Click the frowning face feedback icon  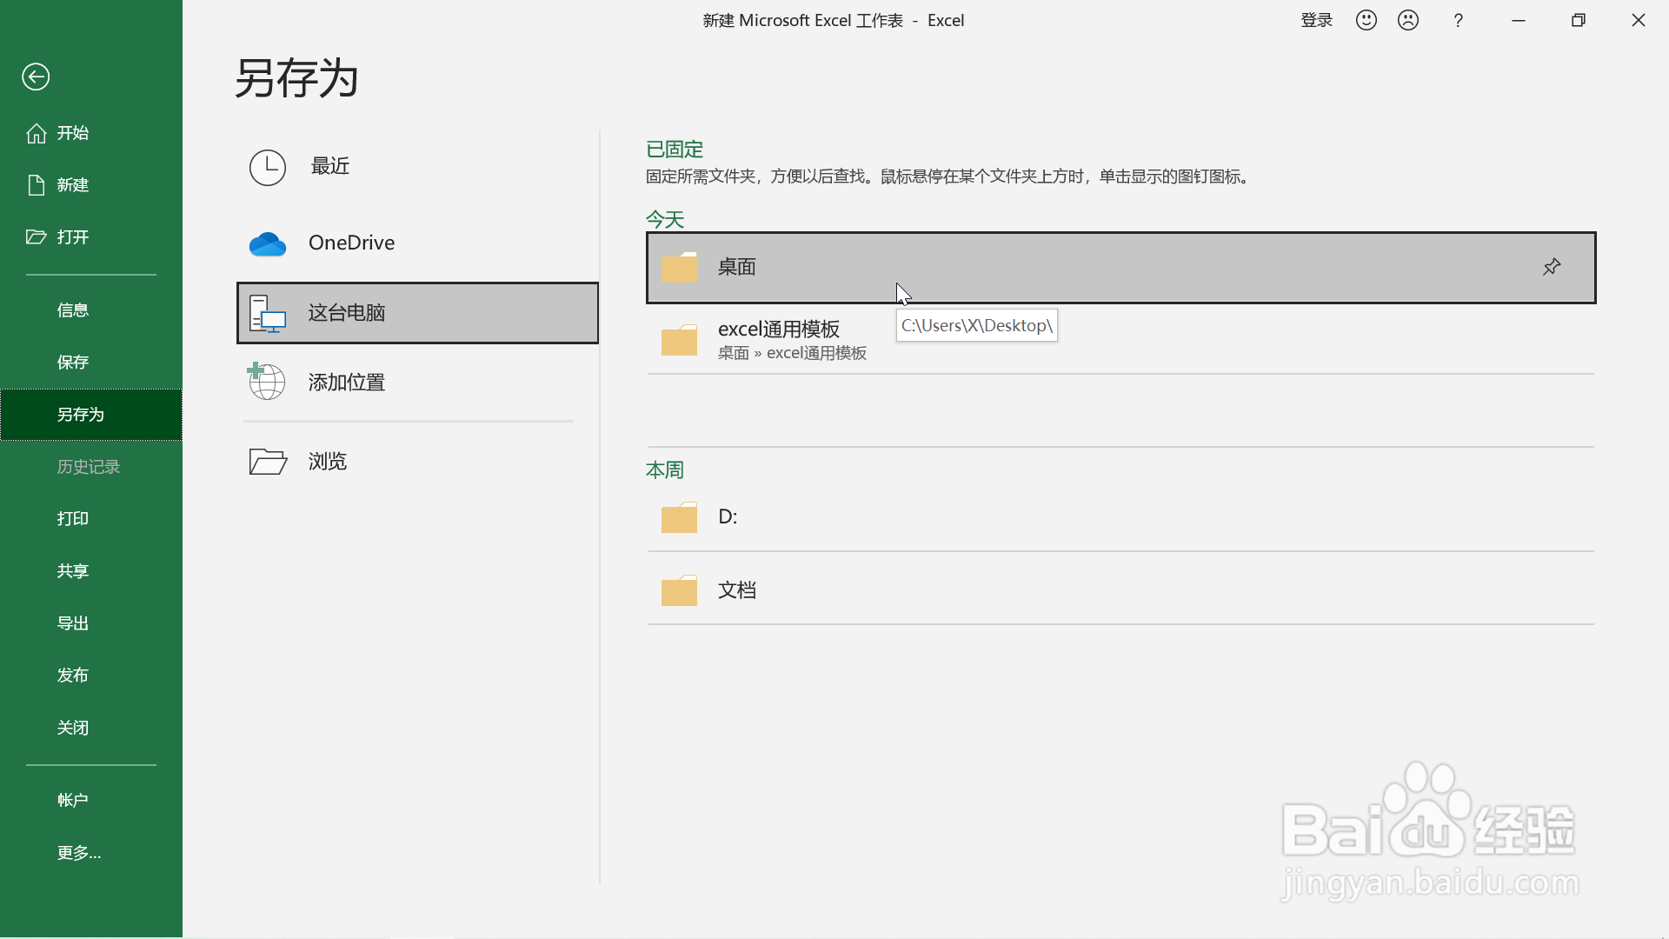pyautogui.click(x=1408, y=20)
